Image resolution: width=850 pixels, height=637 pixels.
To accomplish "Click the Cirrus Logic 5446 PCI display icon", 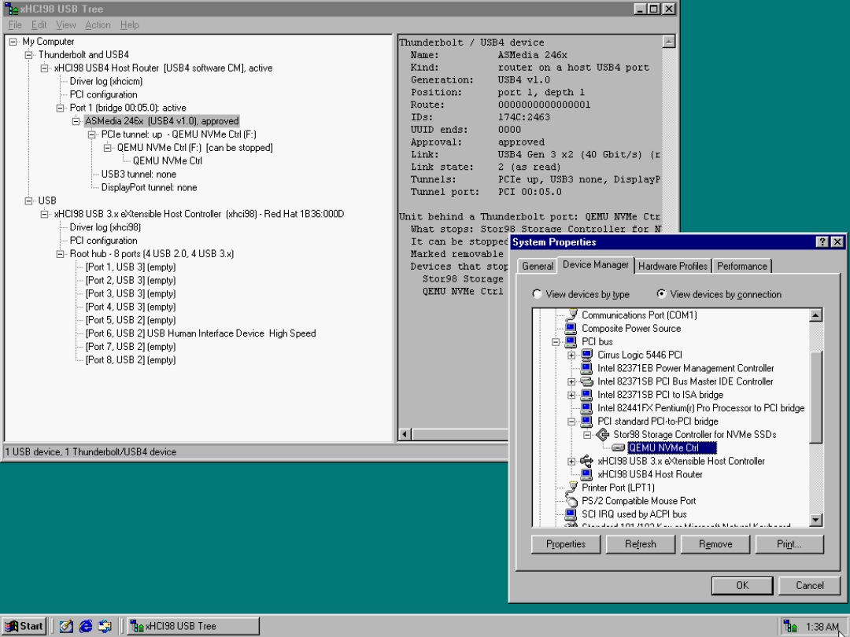I will coord(586,355).
